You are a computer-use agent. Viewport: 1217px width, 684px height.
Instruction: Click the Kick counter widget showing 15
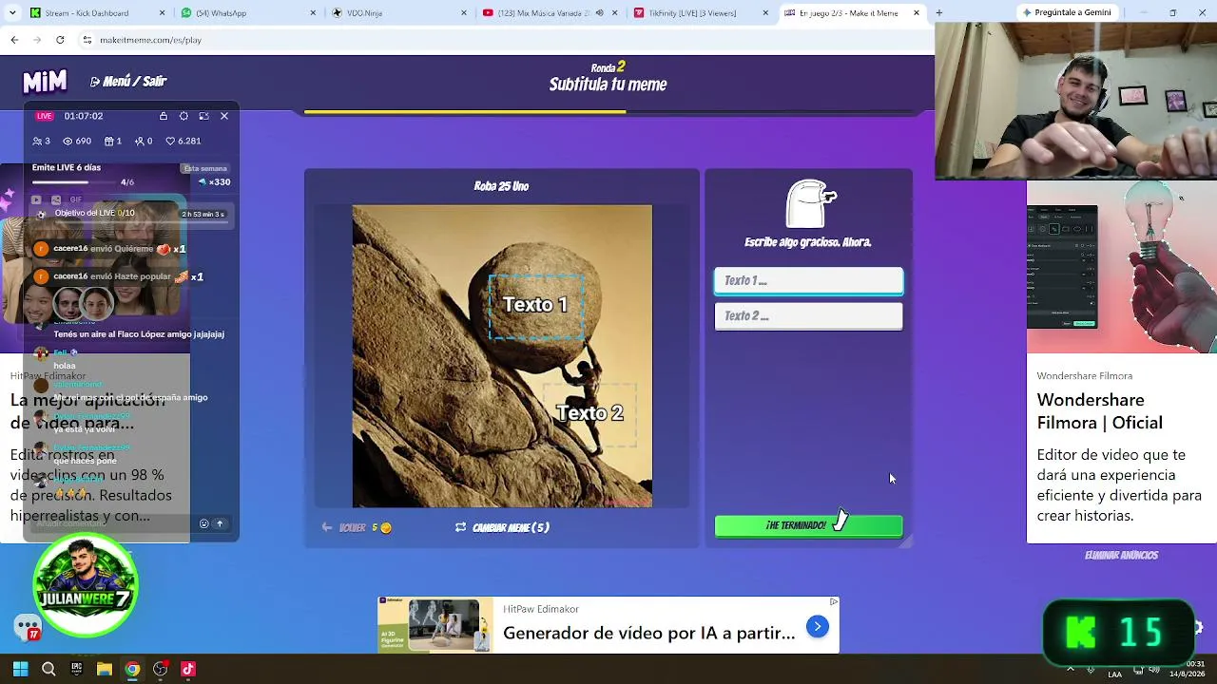pos(1118,632)
